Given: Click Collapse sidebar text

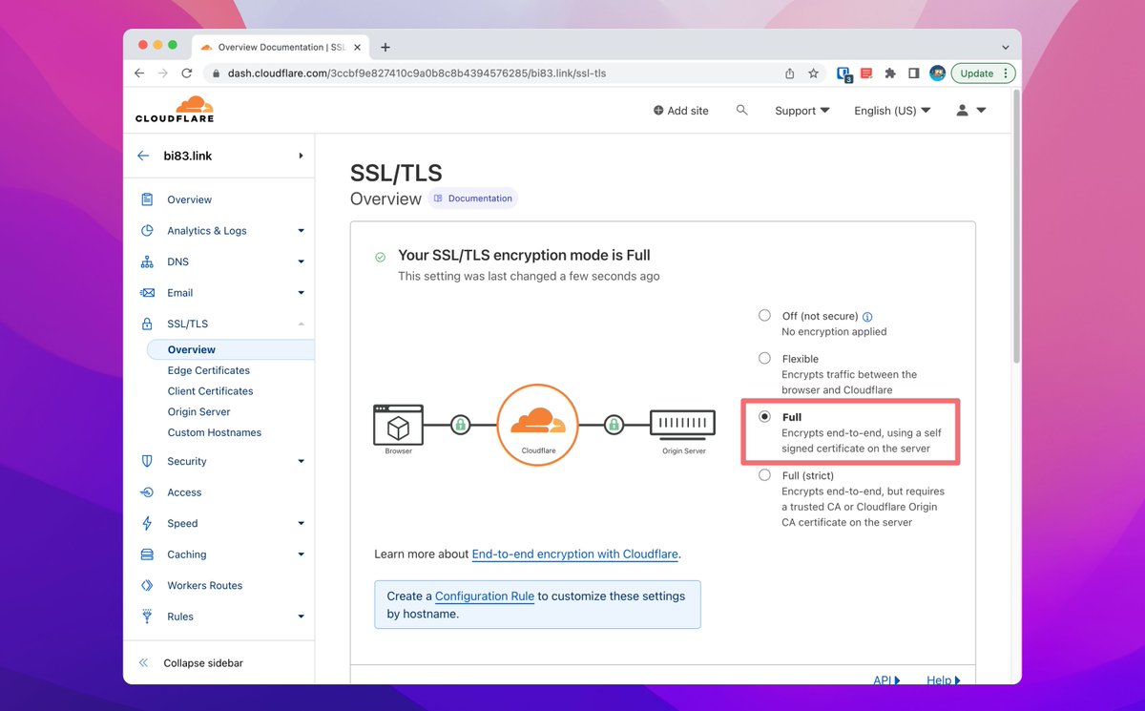Looking at the screenshot, I should click(x=203, y=662).
